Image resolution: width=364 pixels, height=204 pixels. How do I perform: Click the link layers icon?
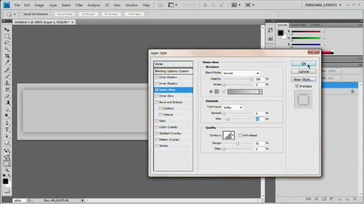point(308,199)
